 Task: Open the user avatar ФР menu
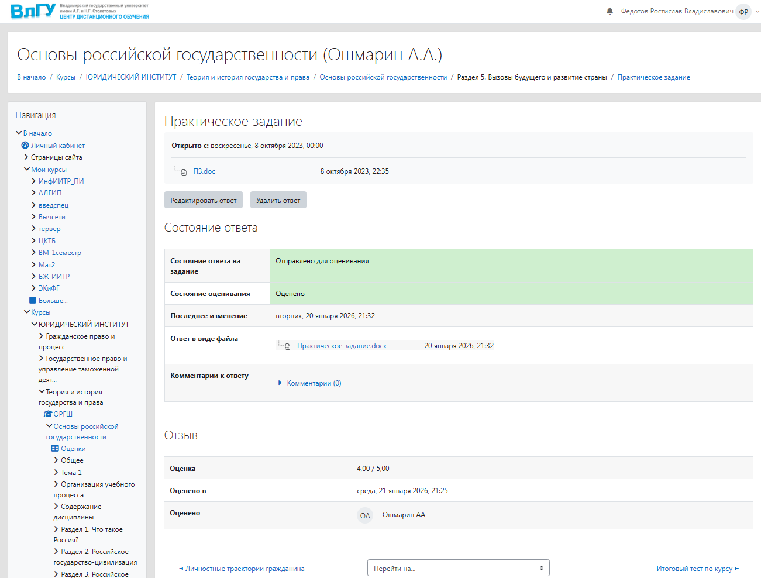[x=743, y=12]
